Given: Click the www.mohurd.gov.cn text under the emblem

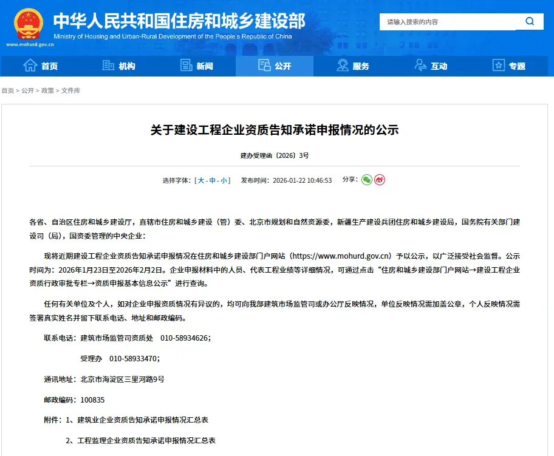Looking at the screenshot, I should click(30, 44).
